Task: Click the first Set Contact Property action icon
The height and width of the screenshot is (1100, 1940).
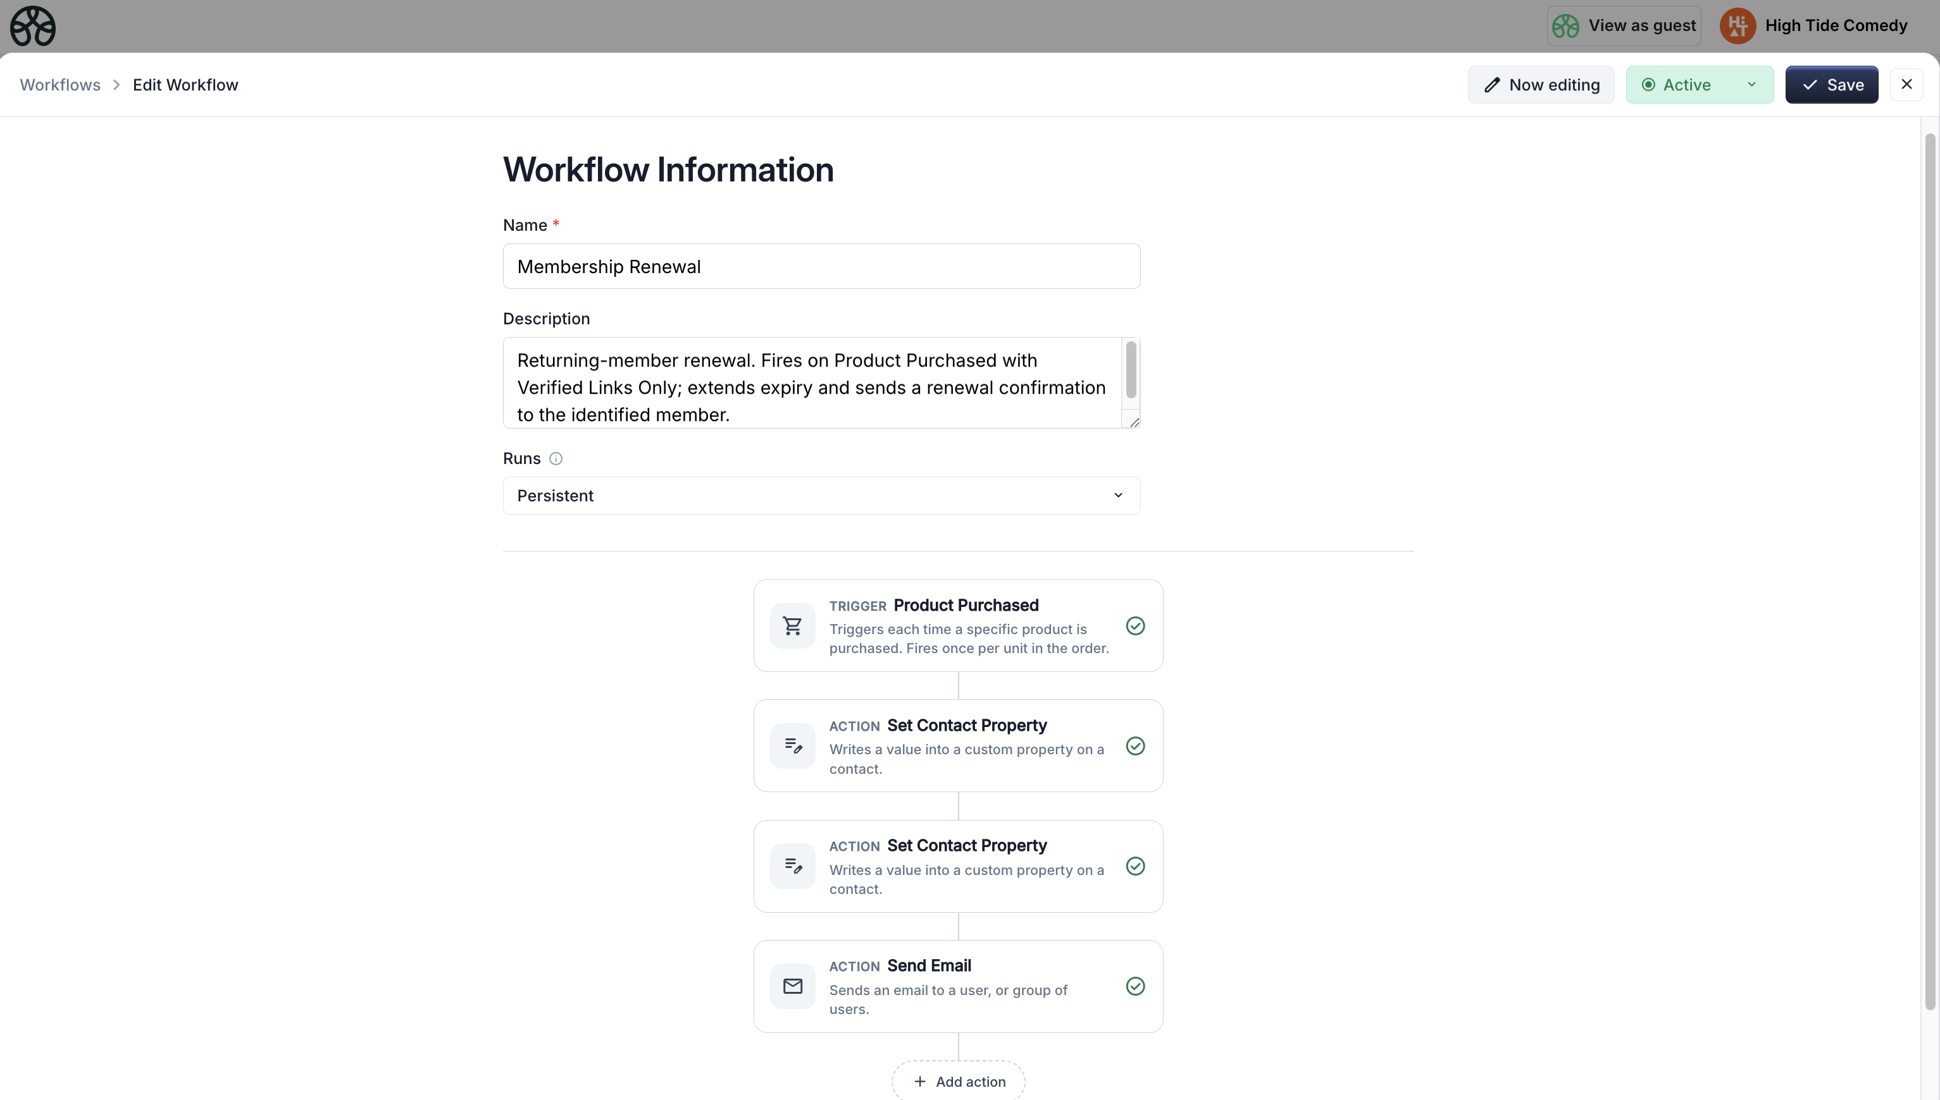Action: 792,745
